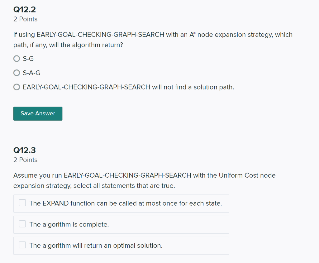319x263 pixels.
Task: Check 'The algorithm will return an optimal solution'
Action: point(22,245)
